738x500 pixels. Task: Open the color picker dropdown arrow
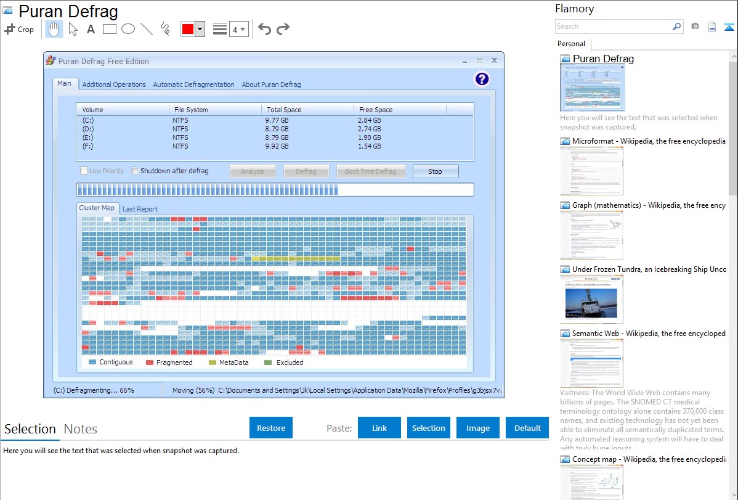(x=200, y=29)
